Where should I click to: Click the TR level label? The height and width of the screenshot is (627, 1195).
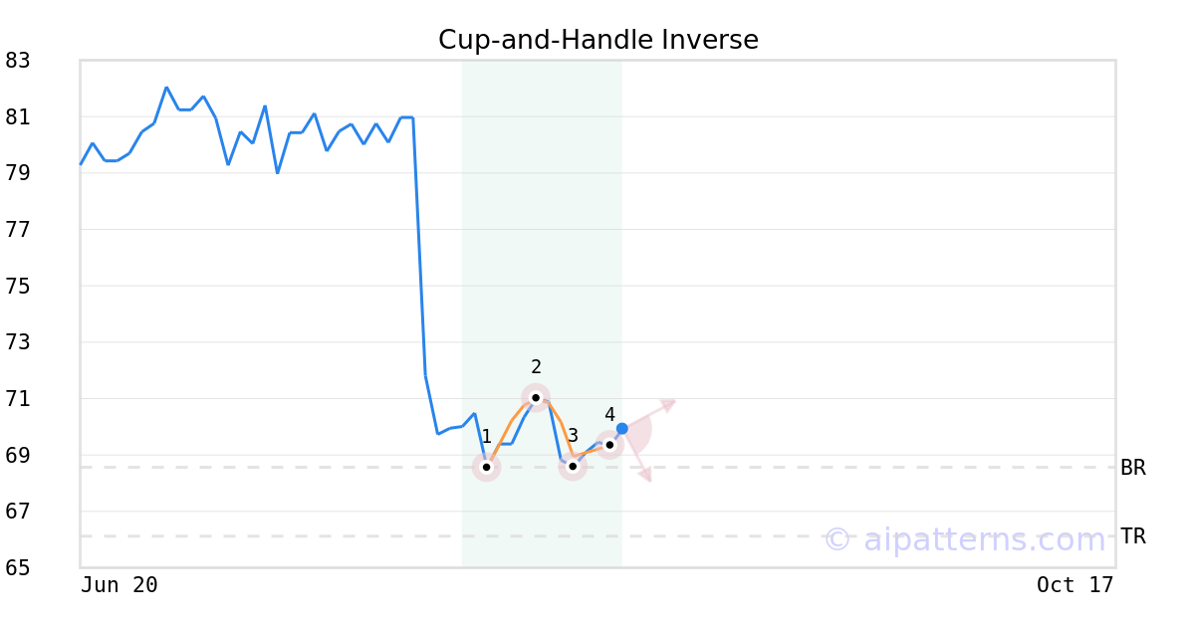(1133, 536)
